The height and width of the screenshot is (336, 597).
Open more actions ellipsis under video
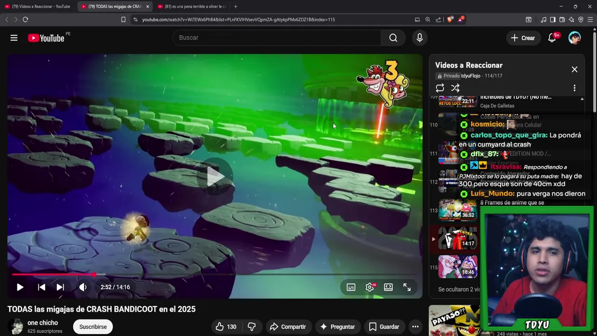coord(415,327)
